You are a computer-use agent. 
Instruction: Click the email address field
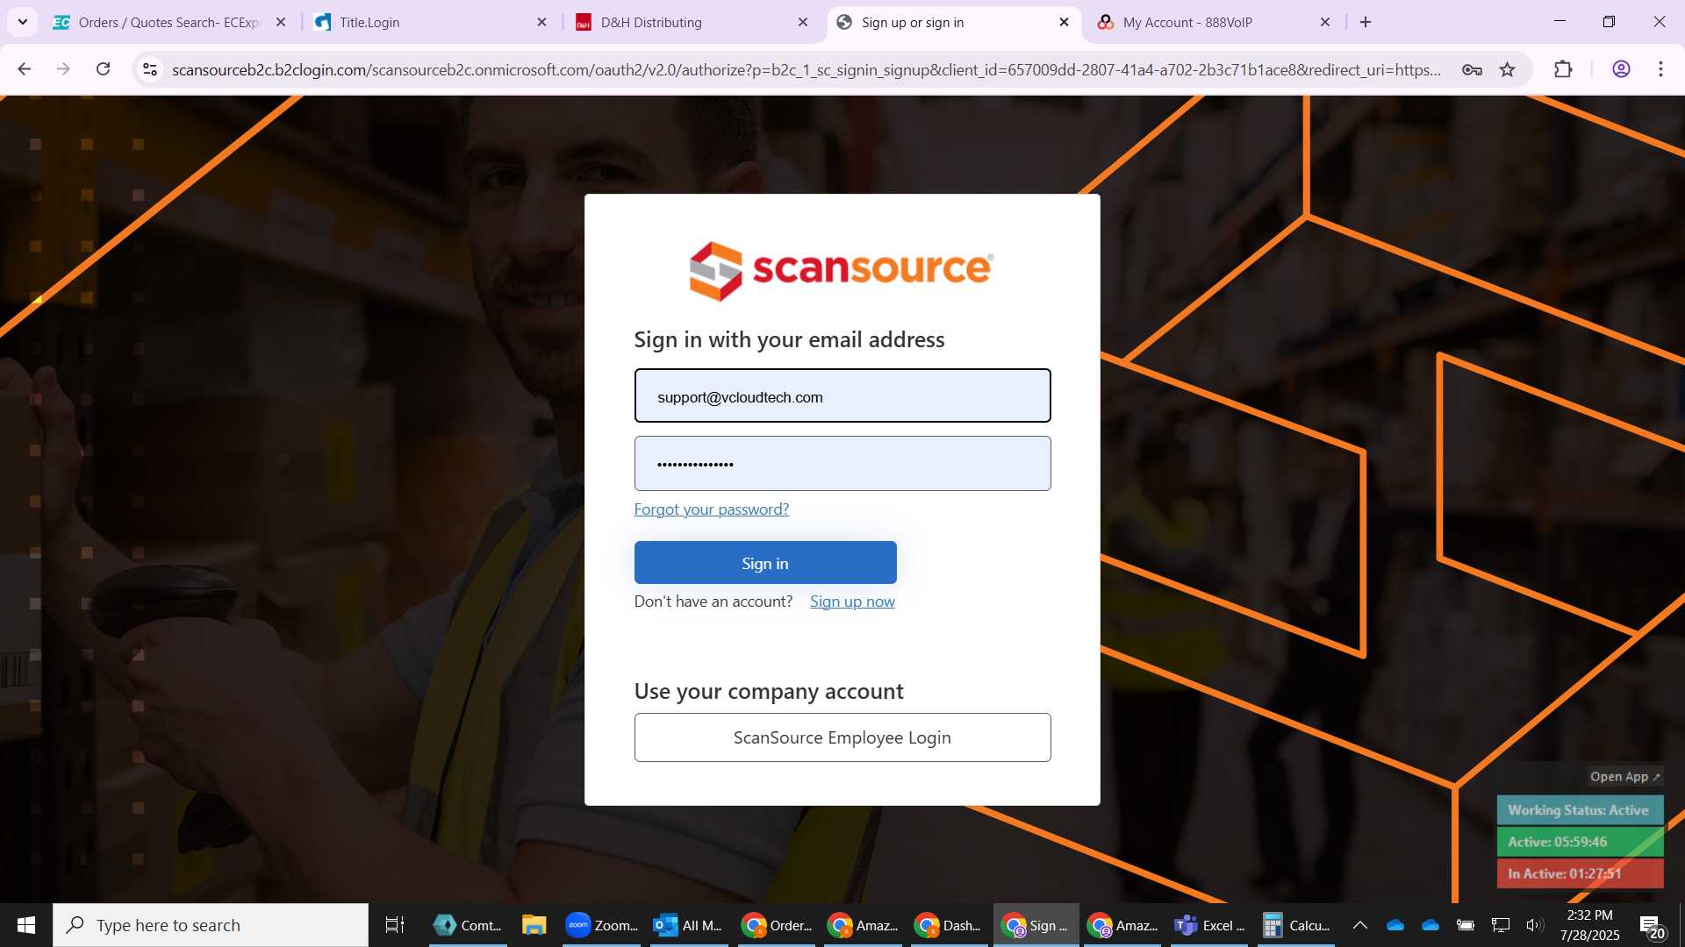tap(842, 396)
